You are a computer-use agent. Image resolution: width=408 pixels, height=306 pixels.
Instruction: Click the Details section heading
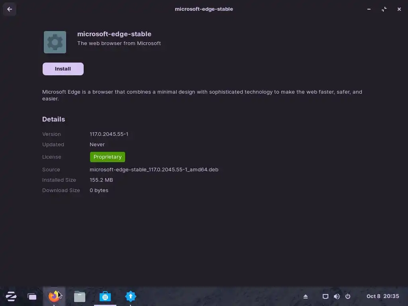point(54,119)
